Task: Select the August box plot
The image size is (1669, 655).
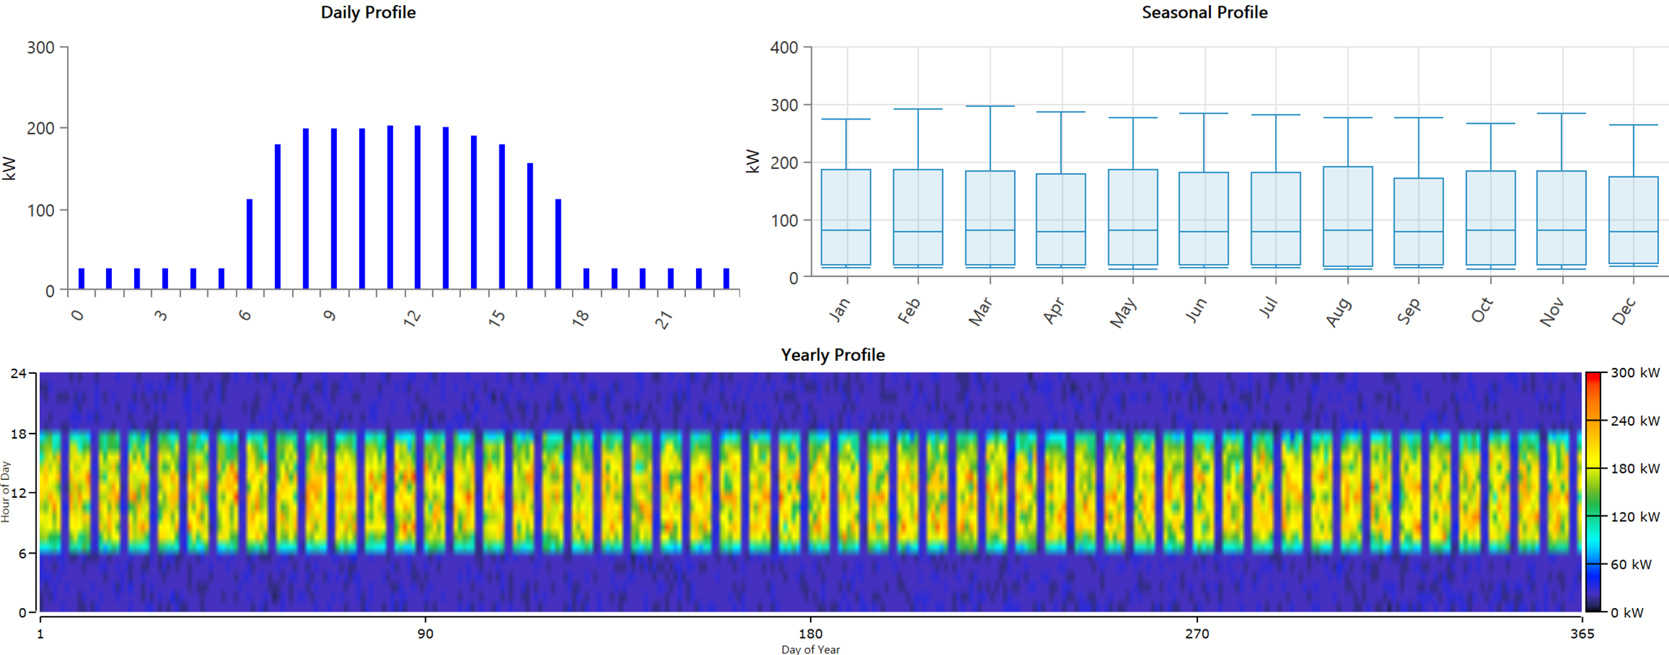Action: 1347,216
